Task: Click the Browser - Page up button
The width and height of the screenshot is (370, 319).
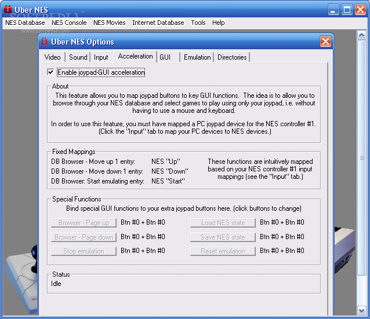Action: click(x=84, y=223)
